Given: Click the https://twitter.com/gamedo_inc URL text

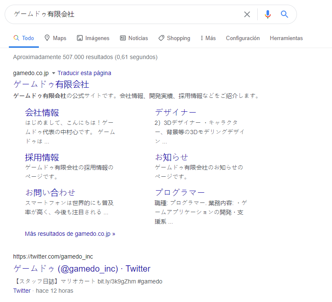Looking at the screenshot, I should coord(53,256).
